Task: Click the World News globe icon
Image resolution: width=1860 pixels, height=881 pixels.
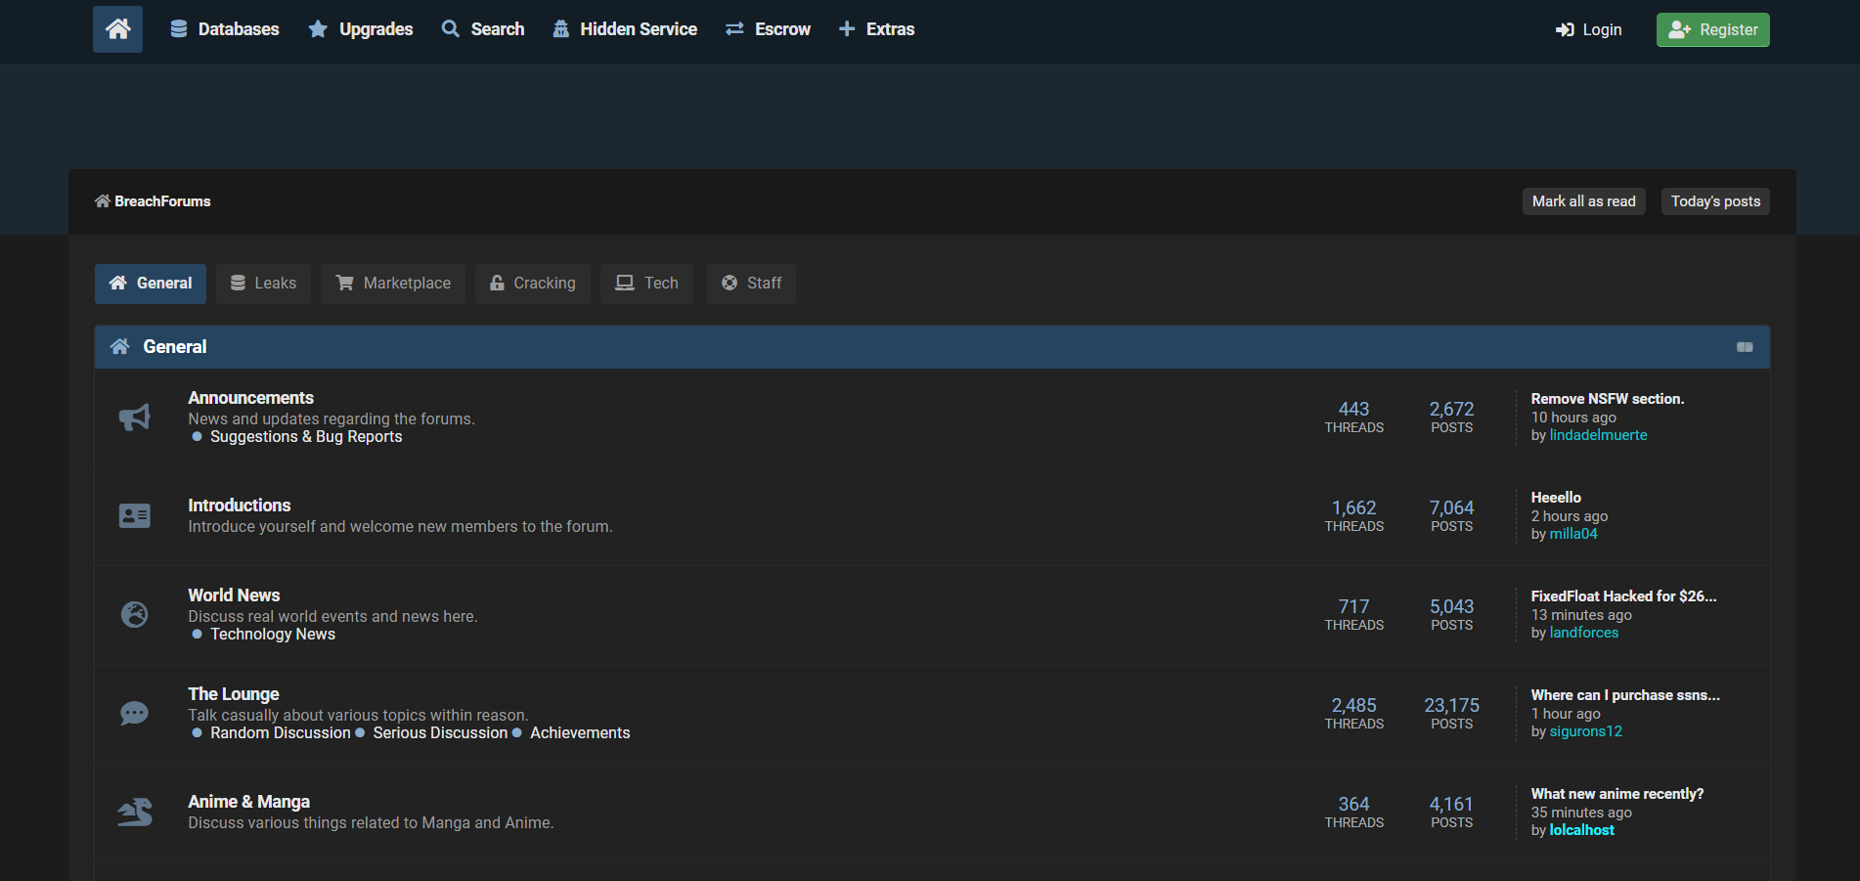Action: point(134,614)
